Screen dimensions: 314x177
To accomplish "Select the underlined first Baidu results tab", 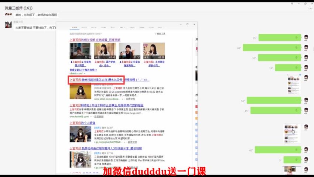I will coord(74,27).
